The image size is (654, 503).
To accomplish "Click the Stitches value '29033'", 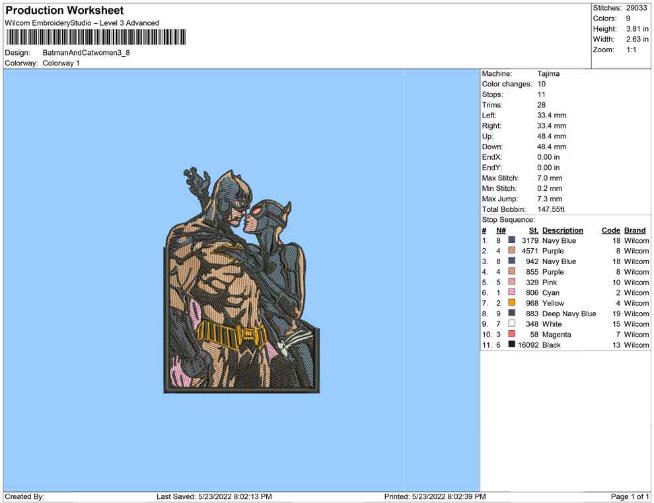I will pos(636,8).
